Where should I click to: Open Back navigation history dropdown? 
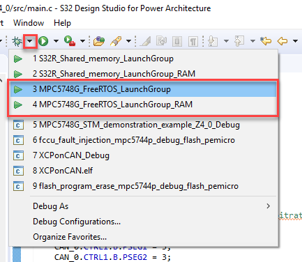(295, 41)
